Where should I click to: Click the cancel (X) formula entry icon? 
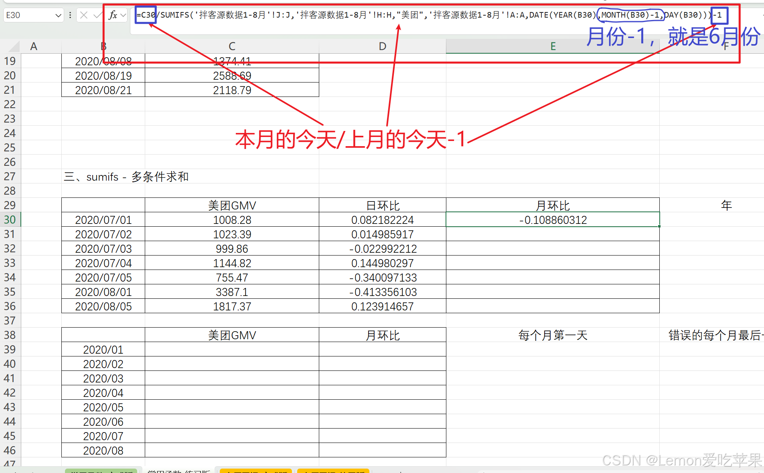[83, 15]
